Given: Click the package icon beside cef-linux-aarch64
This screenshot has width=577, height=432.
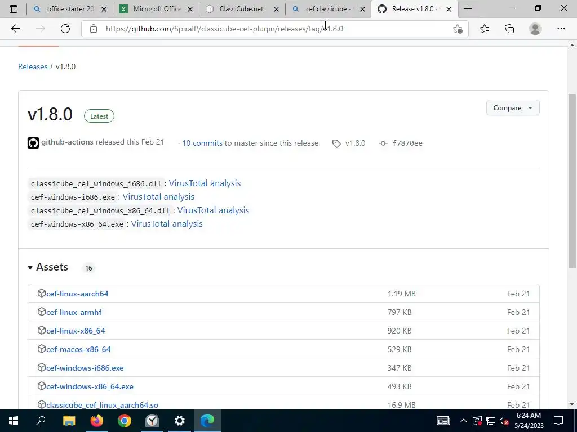Looking at the screenshot, I should click(x=41, y=293).
